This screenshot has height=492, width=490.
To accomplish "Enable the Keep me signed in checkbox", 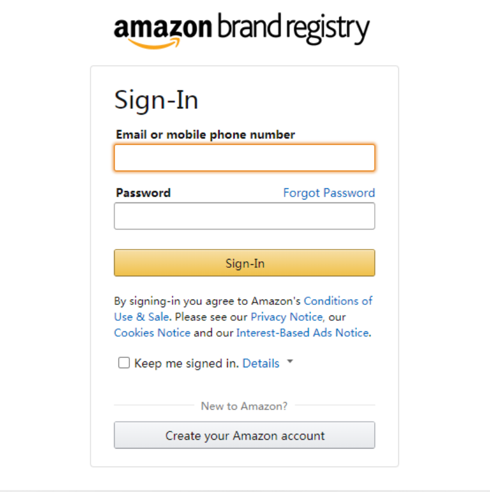I will coord(124,363).
